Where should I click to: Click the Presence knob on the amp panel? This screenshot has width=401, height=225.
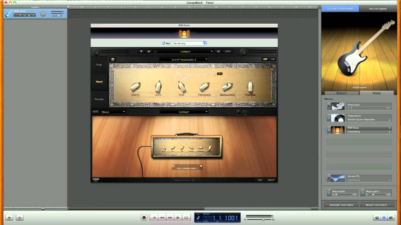tap(204, 87)
